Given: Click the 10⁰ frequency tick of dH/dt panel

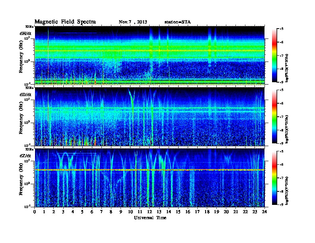Looking at the screenshot, I should (x=27, y=61).
